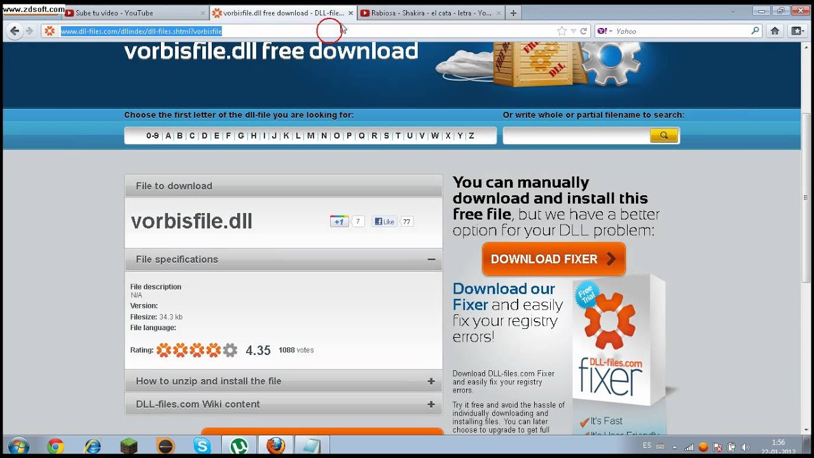Bookmark page with the star icon

pos(562,31)
